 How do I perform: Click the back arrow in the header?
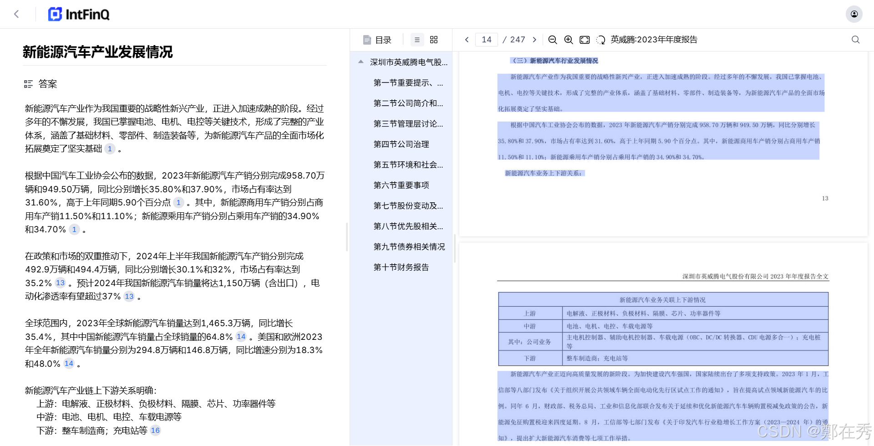(x=16, y=14)
